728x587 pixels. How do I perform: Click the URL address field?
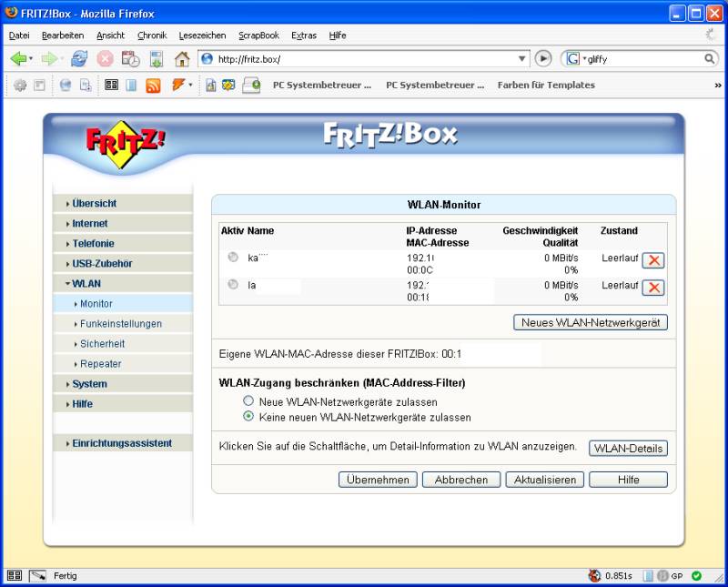pyautogui.click(x=365, y=59)
